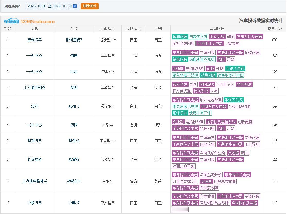
Task: Open the 福睿斯 series link
Action: click(74, 159)
